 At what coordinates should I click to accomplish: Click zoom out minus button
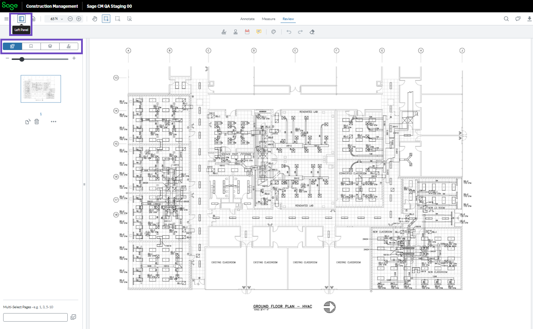[70, 19]
